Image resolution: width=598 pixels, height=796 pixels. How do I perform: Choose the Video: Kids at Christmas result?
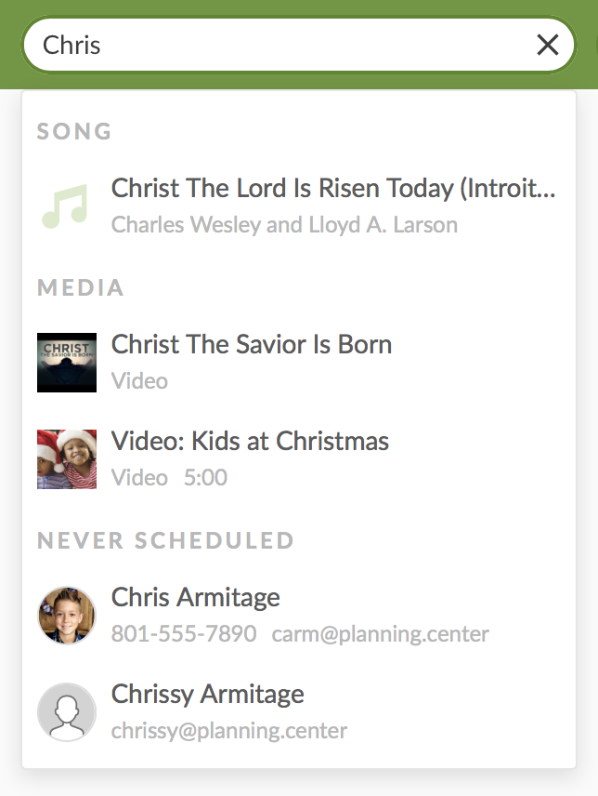[x=250, y=441]
